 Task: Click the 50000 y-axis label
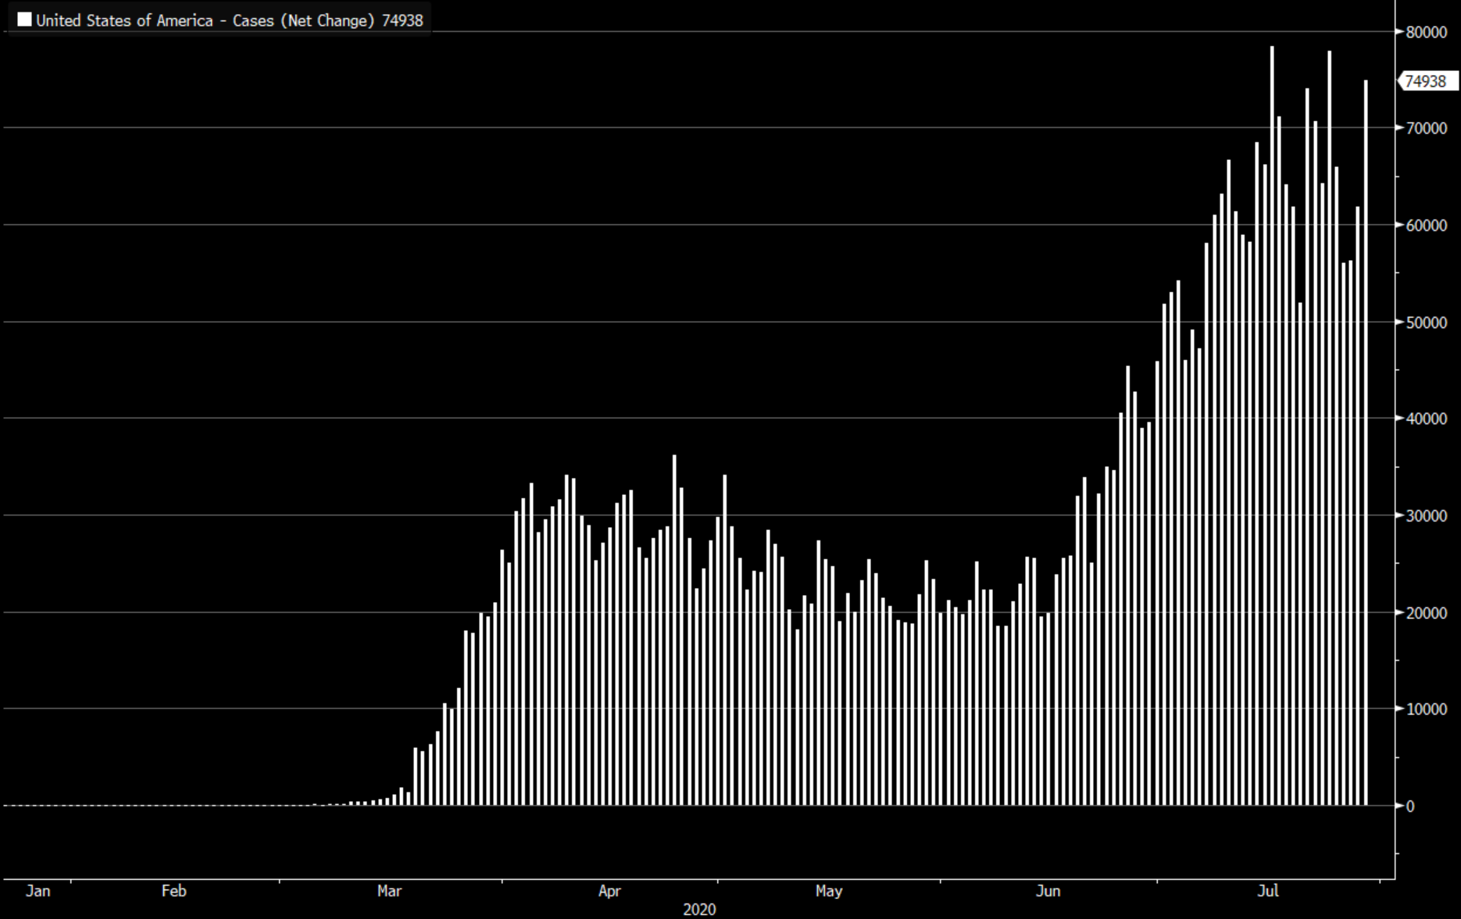pyautogui.click(x=1426, y=322)
